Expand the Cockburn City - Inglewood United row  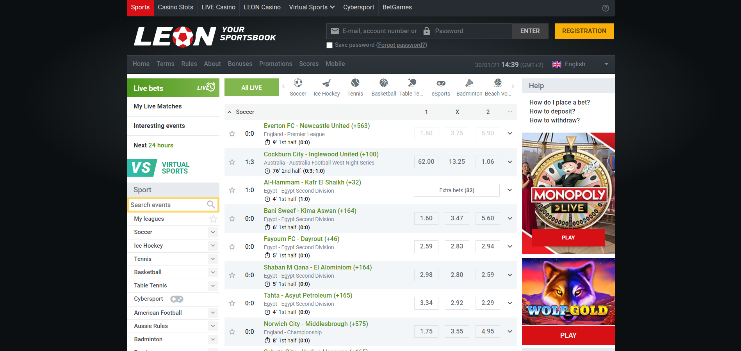point(510,162)
